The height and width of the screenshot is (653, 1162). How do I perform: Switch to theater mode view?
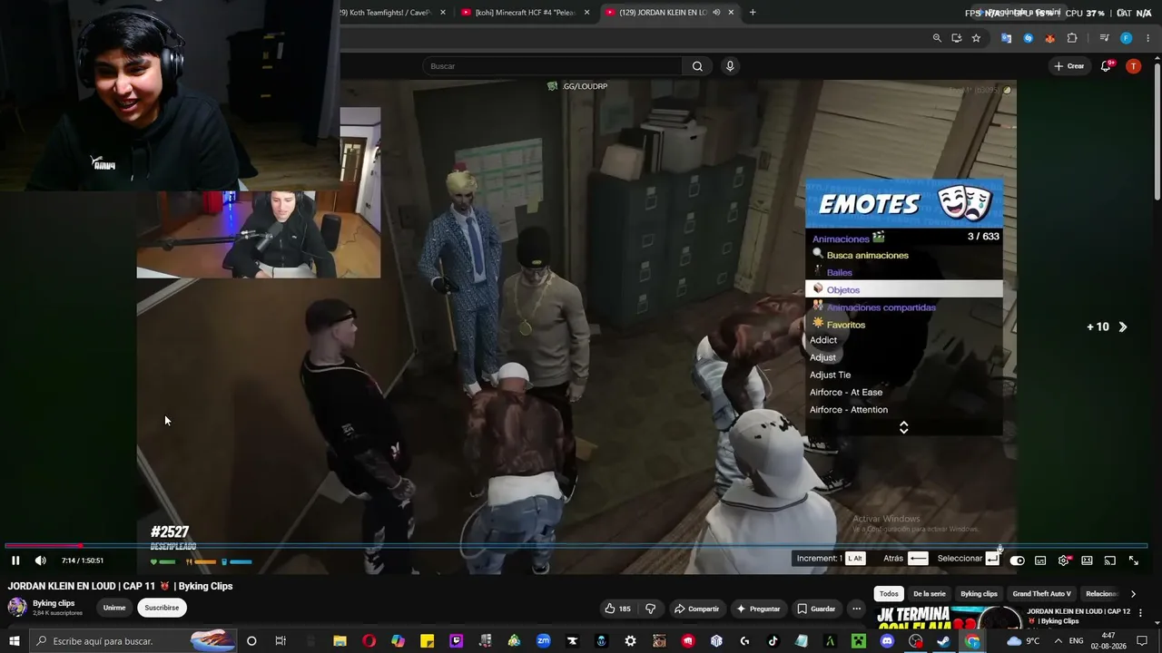point(1087,560)
